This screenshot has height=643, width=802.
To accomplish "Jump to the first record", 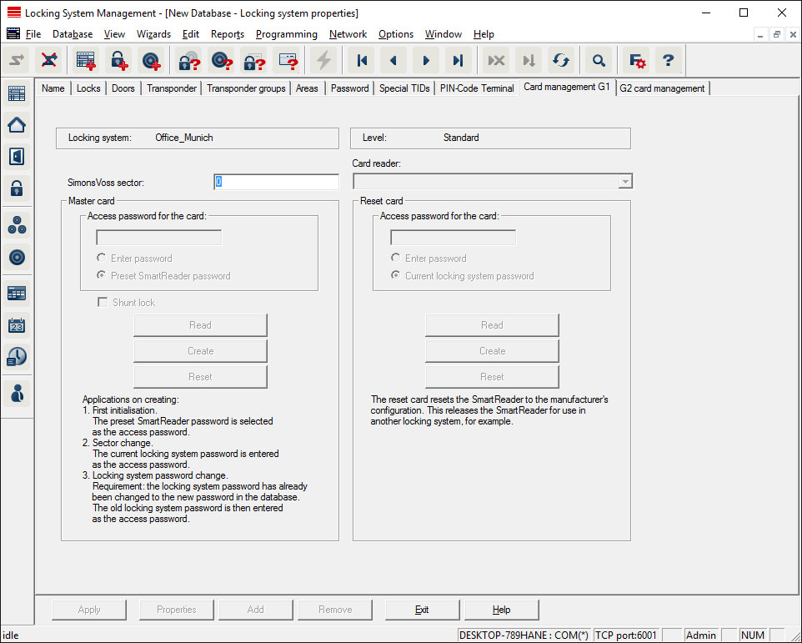I will click(x=362, y=60).
